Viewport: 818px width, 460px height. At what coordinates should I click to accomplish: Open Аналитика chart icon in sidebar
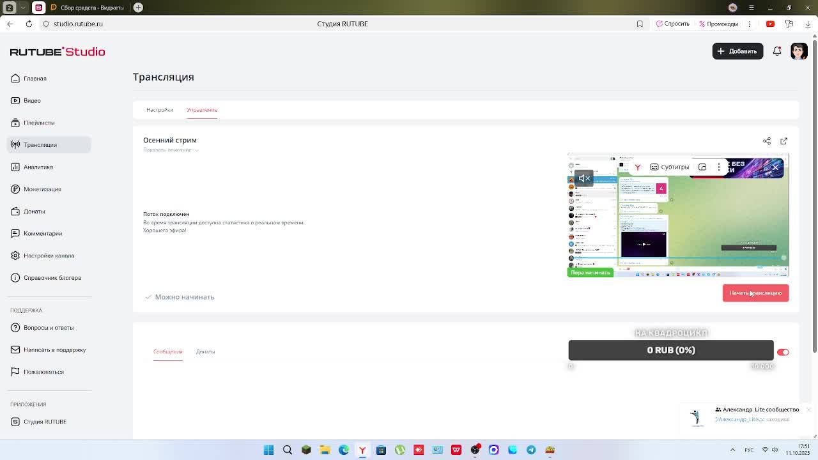[x=15, y=167]
